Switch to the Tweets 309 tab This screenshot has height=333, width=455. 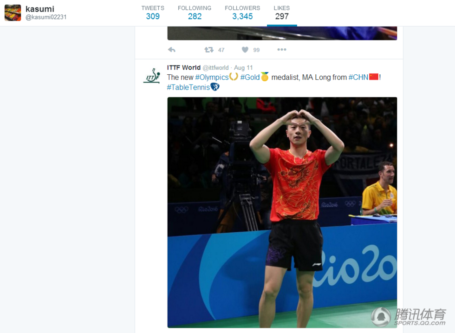[153, 13]
